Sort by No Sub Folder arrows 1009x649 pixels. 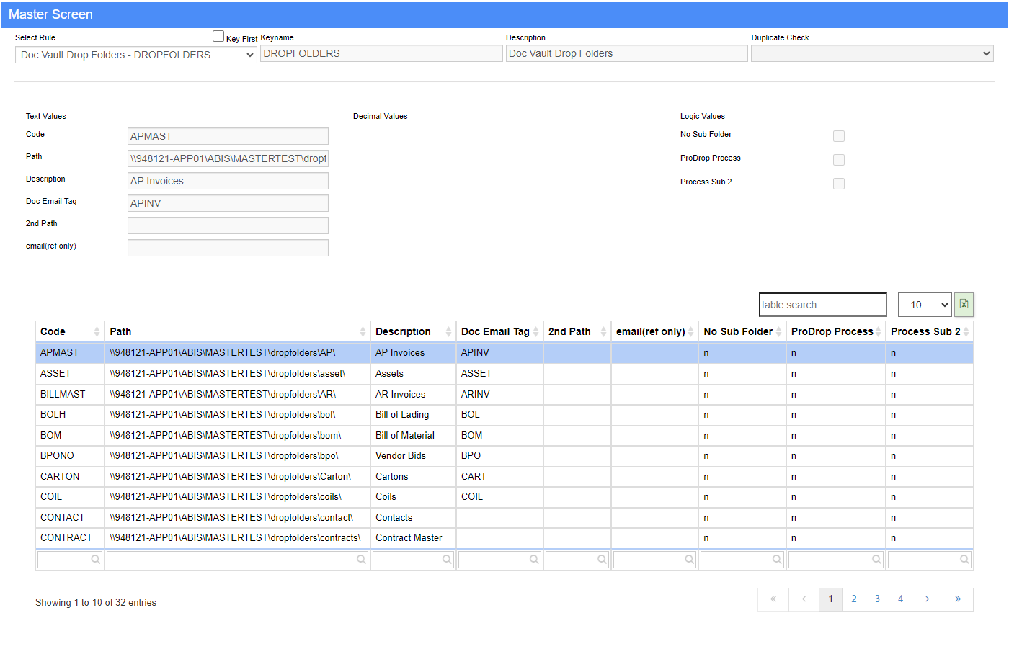pyautogui.click(x=778, y=331)
